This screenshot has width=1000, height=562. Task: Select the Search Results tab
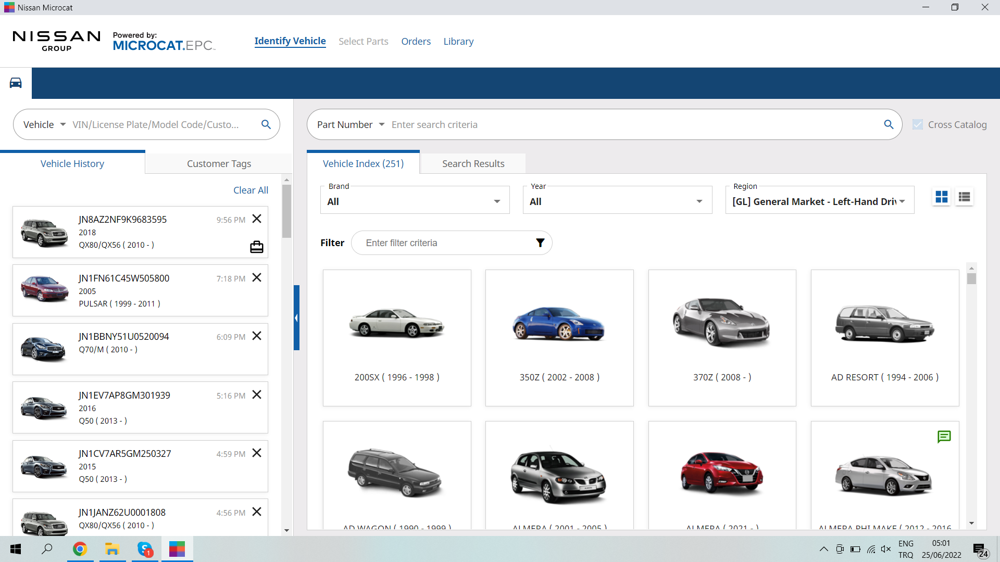(473, 163)
